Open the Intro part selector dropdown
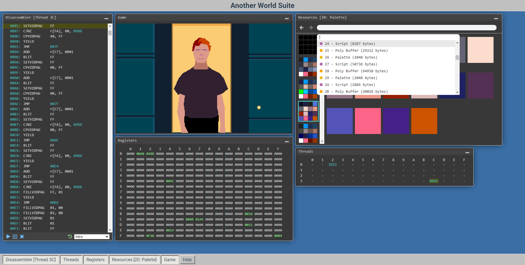Screen dimensions: 525x265 (x=92, y=237)
